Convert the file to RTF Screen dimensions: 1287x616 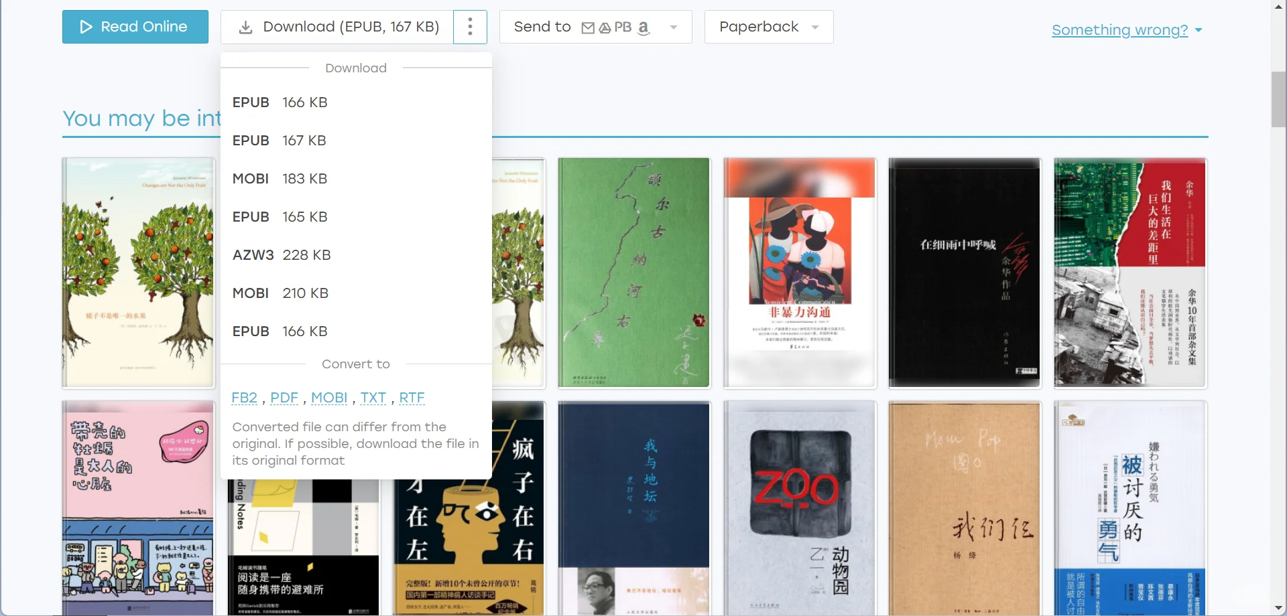[x=412, y=398]
